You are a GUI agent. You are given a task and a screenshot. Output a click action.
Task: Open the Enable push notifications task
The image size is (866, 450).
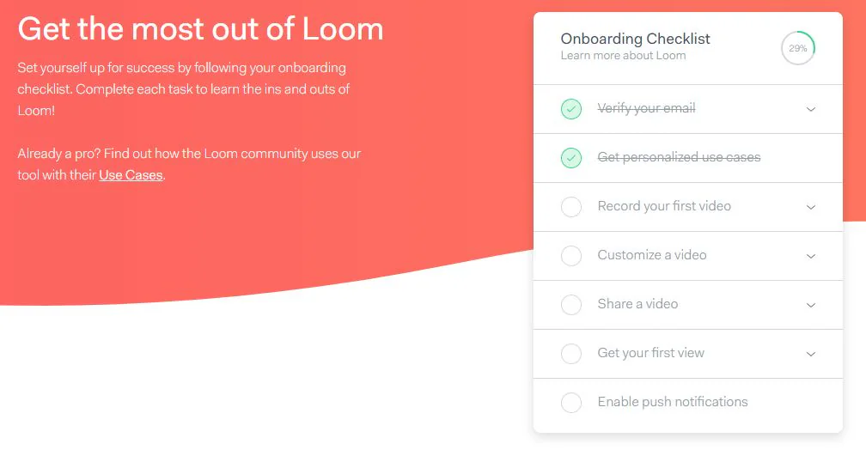coord(672,402)
